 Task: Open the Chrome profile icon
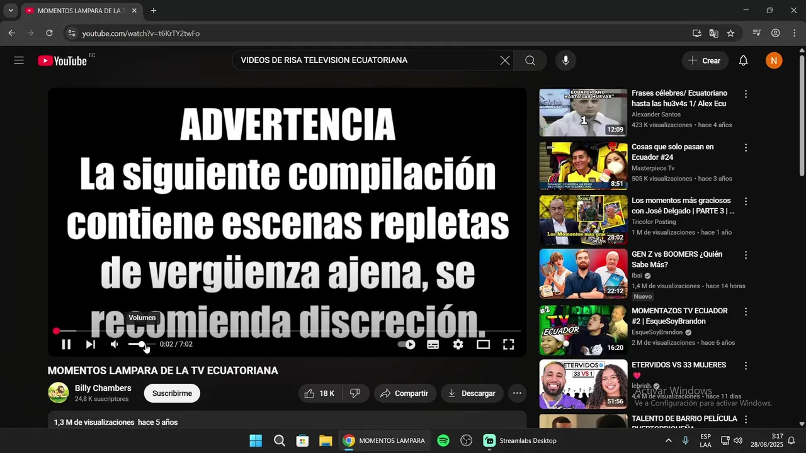coord(776,33)
